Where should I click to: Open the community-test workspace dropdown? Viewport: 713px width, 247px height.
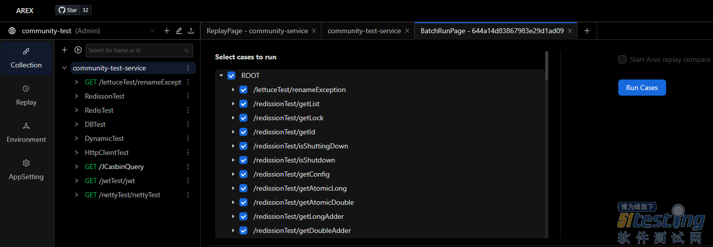(x=152, y=31)
